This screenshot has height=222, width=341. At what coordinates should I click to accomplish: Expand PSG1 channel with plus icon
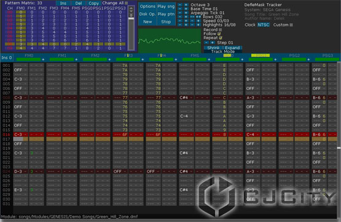(275, 60)
